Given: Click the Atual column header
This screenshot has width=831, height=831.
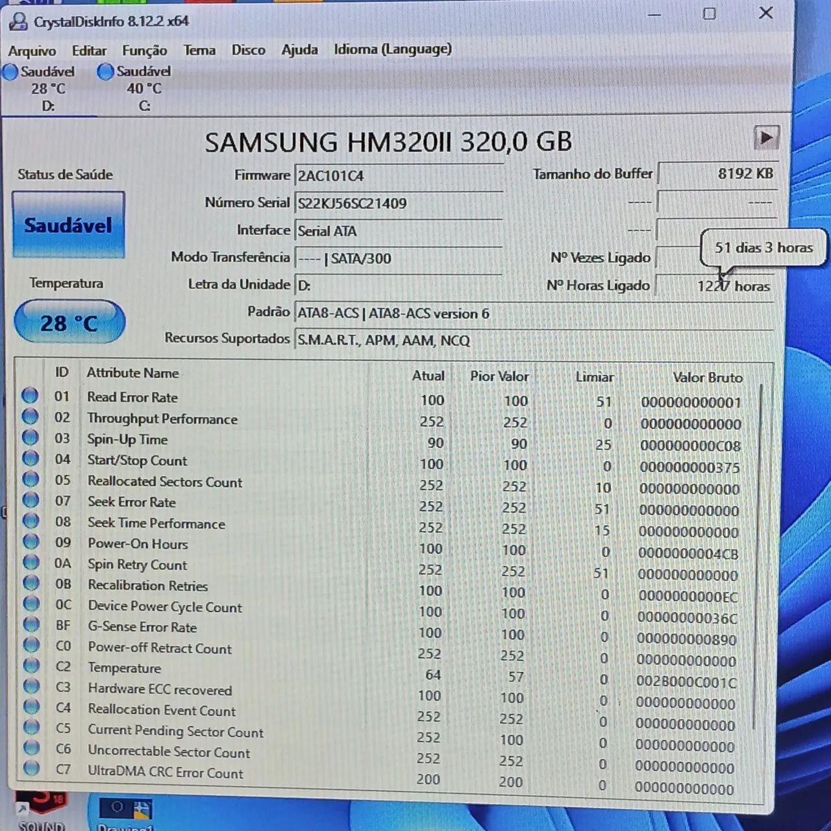Looking at the screenshot, I should [x=428, y=375].
